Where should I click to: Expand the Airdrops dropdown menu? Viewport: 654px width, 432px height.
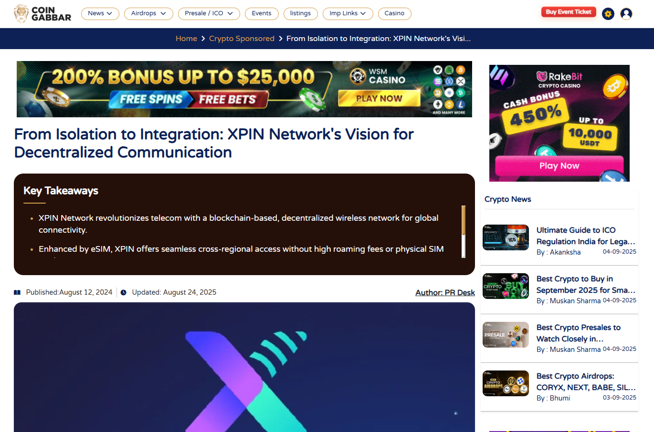[148, 13]
